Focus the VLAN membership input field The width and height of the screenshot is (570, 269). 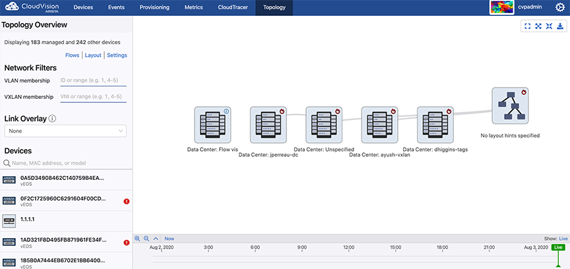(94, 80)
